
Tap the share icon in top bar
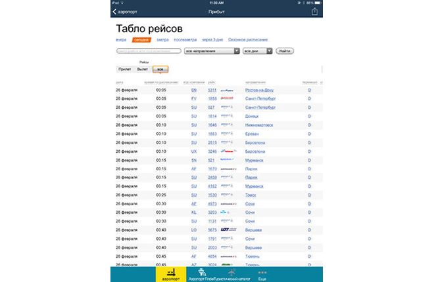pyautogui.click(x=315, y=11)
